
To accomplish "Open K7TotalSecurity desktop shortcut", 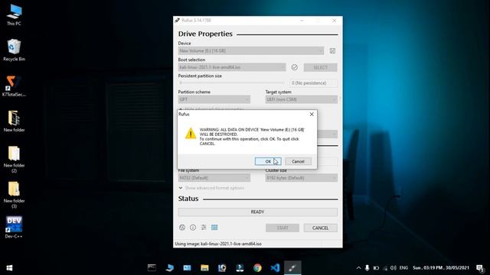I will point(14,86).
